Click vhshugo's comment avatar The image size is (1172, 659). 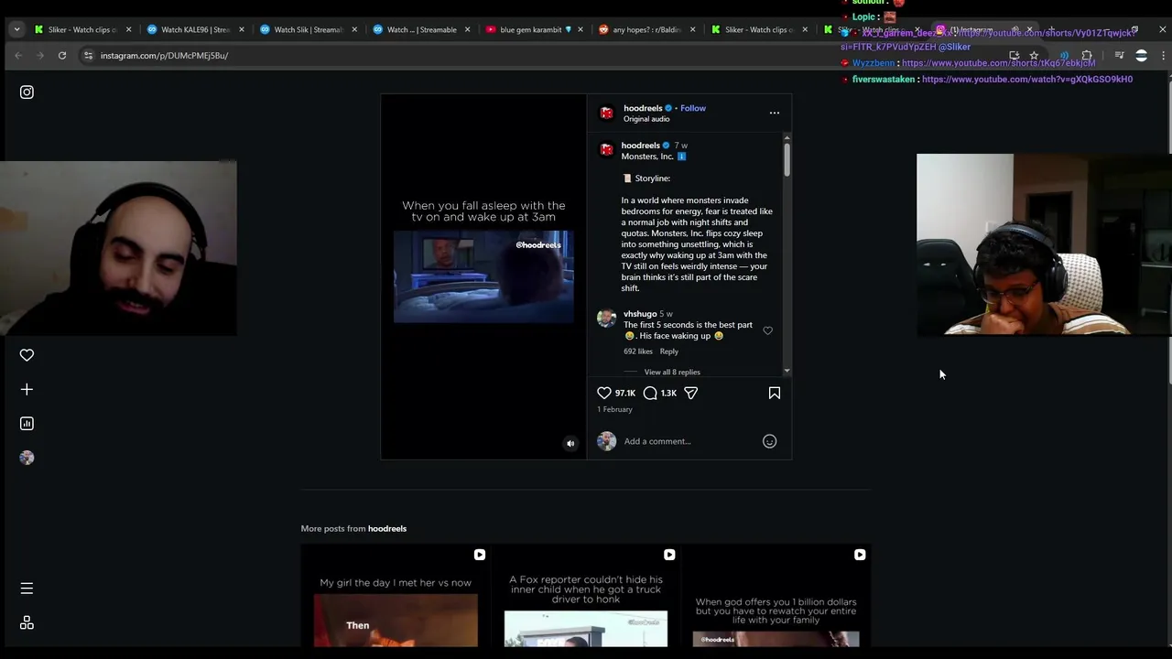click(606, 319)
